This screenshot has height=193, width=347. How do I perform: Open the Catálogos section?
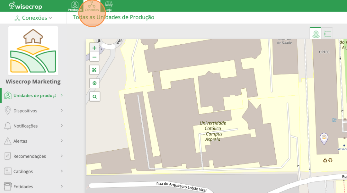(23, 171)
